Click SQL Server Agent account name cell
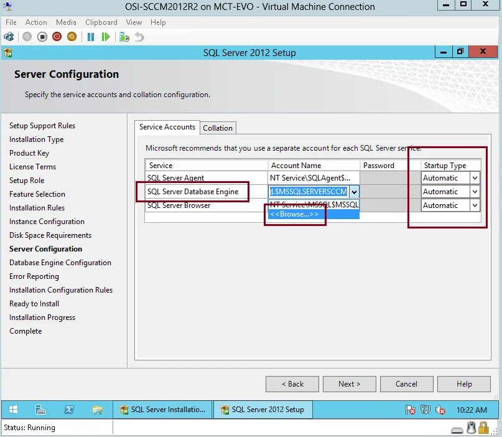 point(314,178)
